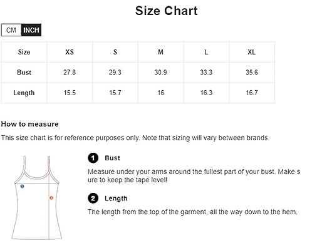Click the blue marker 1 on the diagram

(x=22, y=186)
